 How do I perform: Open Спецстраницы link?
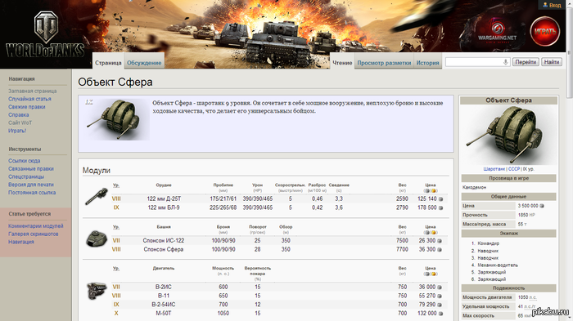point(26,176)
